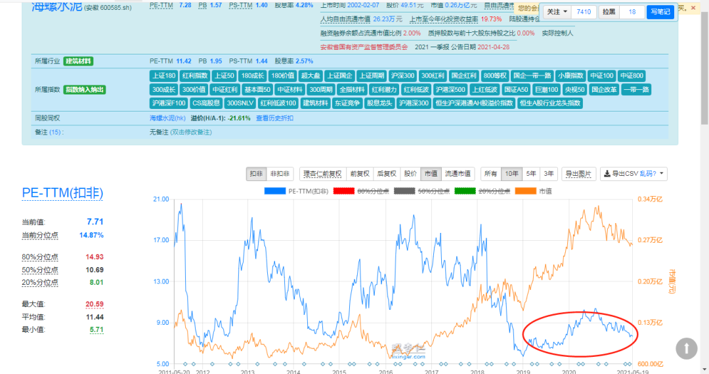
Task: Open the 海螺水泥(hk) link
Action: pyautogui.click(x=167, y=118)
